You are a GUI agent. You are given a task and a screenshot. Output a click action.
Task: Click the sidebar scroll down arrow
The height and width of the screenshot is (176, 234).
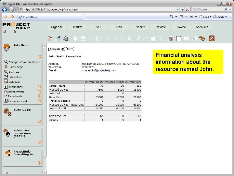click(x=44, y=172)
